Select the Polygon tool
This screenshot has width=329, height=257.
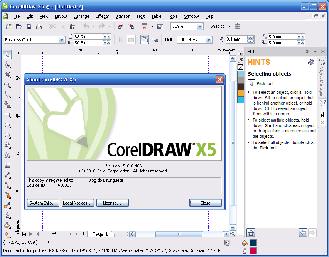(8, 135)
